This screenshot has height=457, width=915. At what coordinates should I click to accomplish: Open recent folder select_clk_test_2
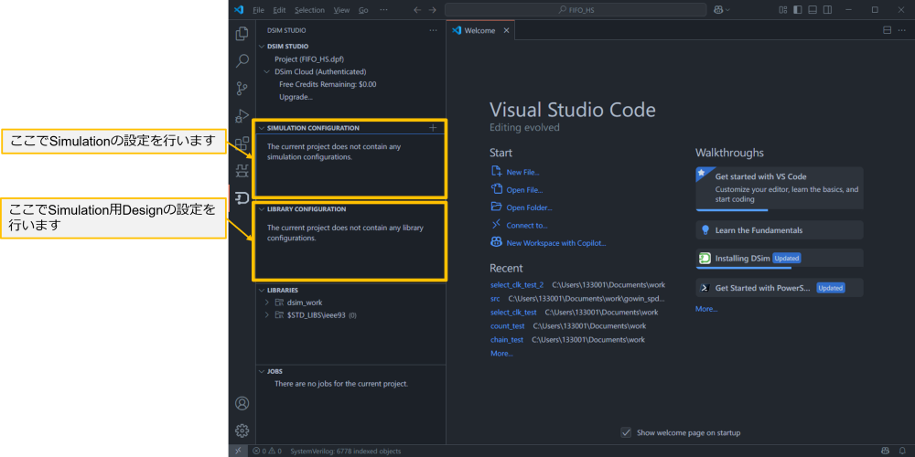517,285
